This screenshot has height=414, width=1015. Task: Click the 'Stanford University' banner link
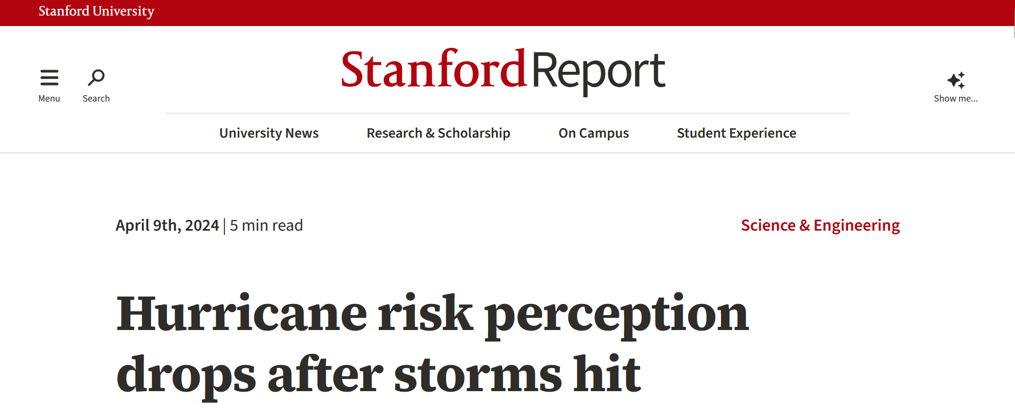(96, 12)
